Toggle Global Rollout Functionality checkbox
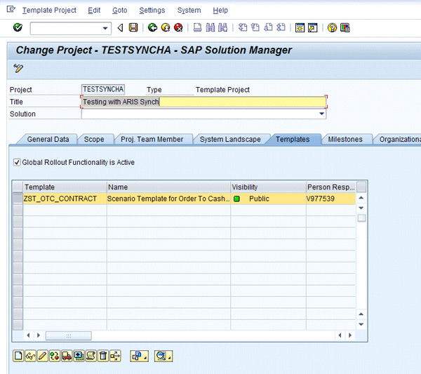The width and height of the screenshot is (421, 374). tap(18, 163)
